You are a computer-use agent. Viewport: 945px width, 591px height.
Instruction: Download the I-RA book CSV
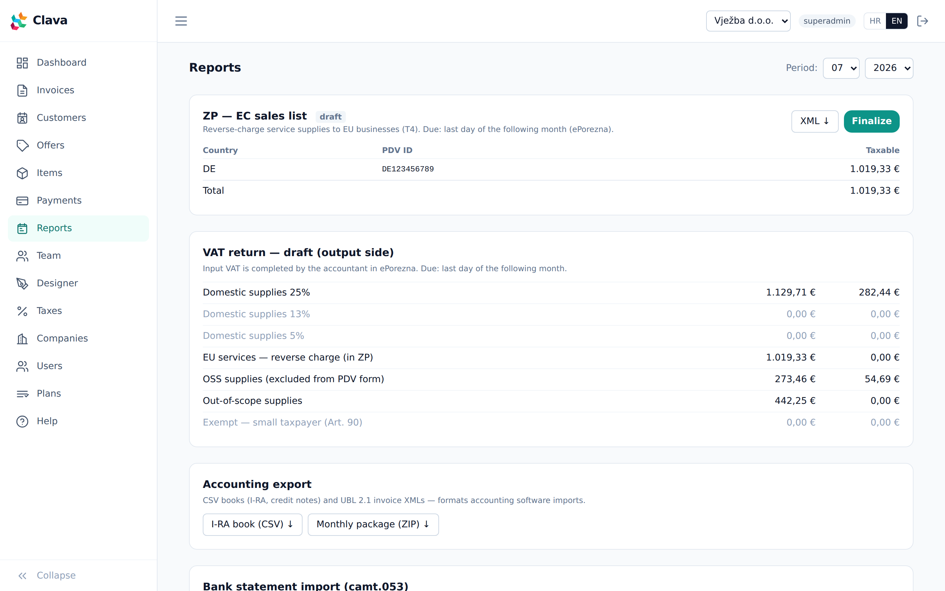[252, 525]
